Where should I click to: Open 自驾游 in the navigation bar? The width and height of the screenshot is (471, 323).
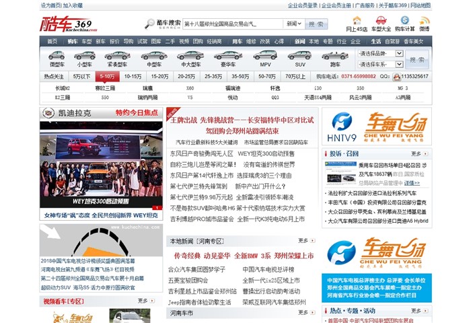pos(392,42)
